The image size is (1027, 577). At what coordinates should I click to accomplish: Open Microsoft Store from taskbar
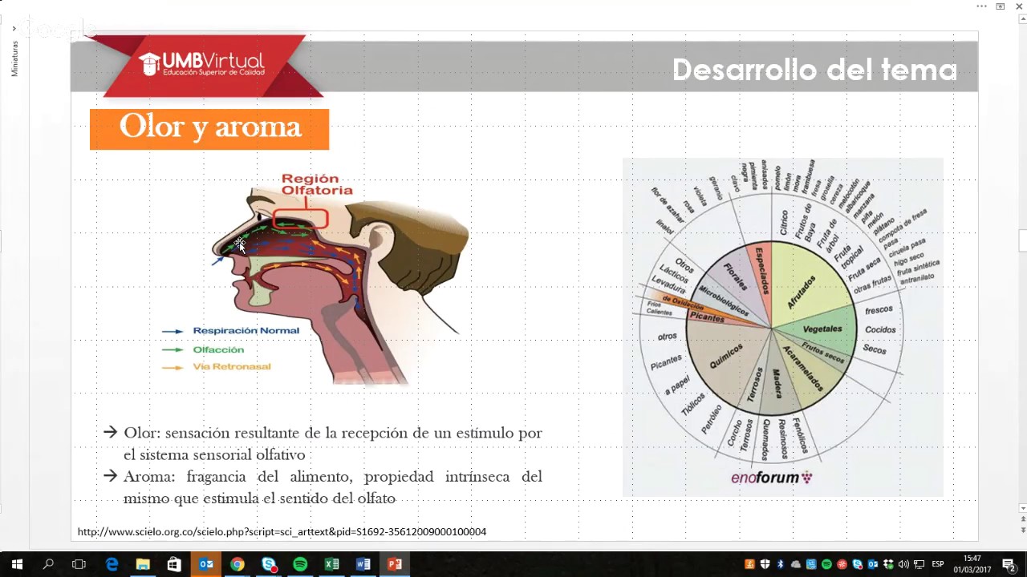click(174, 564)
